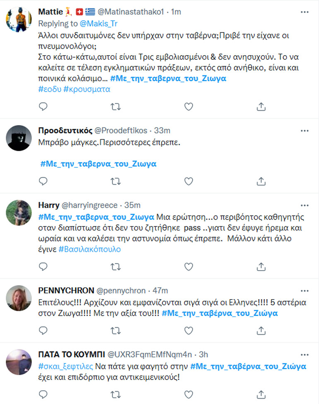This screenshot has height=404, width=319.
Task: Like the Προοδευτικός tweet
Action: tap(188, 181)
